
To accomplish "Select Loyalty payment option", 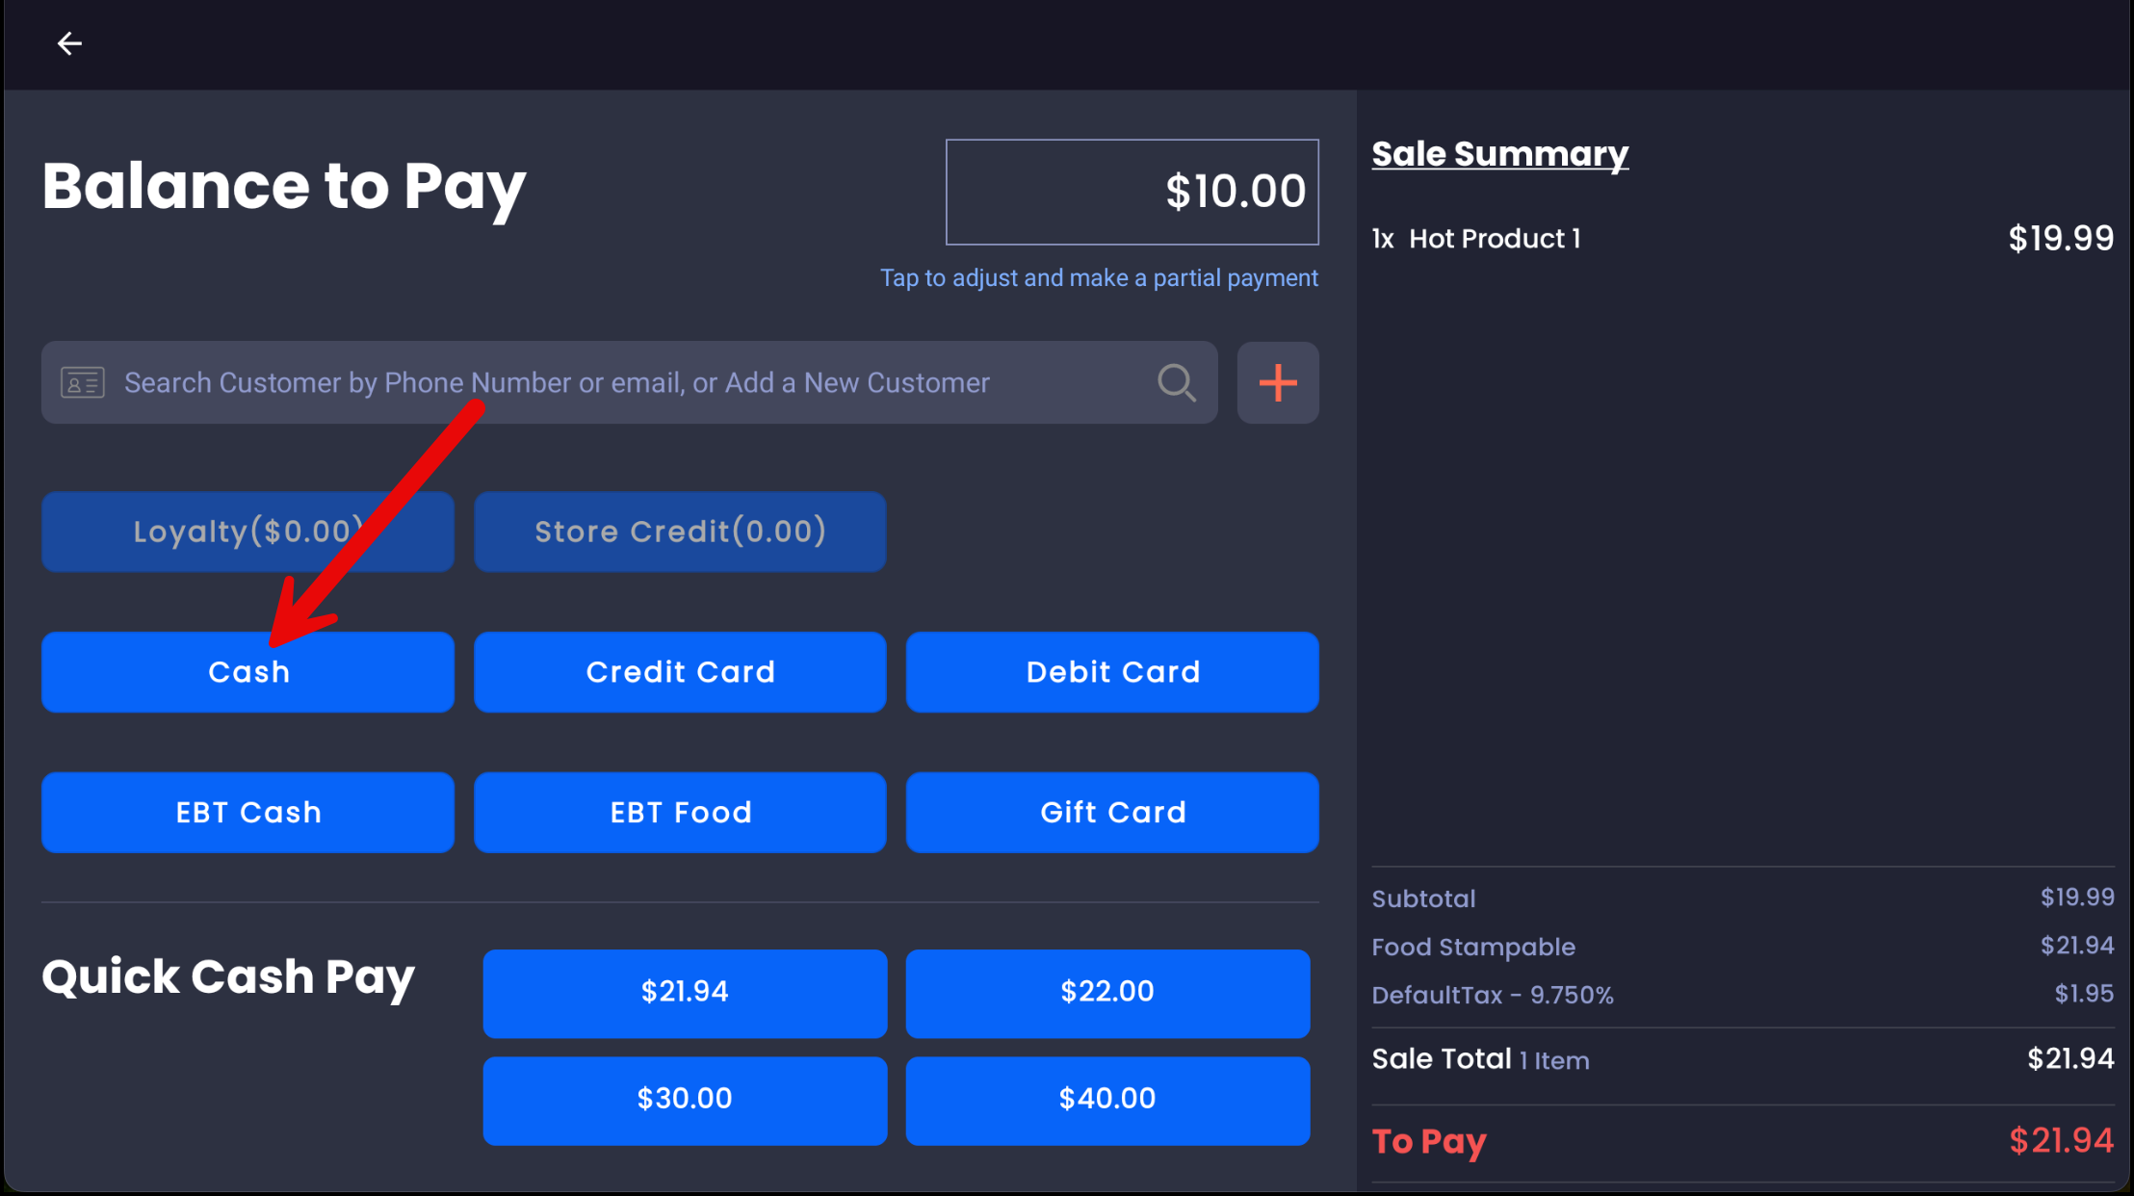I will pyautogui.click(x=247, y=532).
